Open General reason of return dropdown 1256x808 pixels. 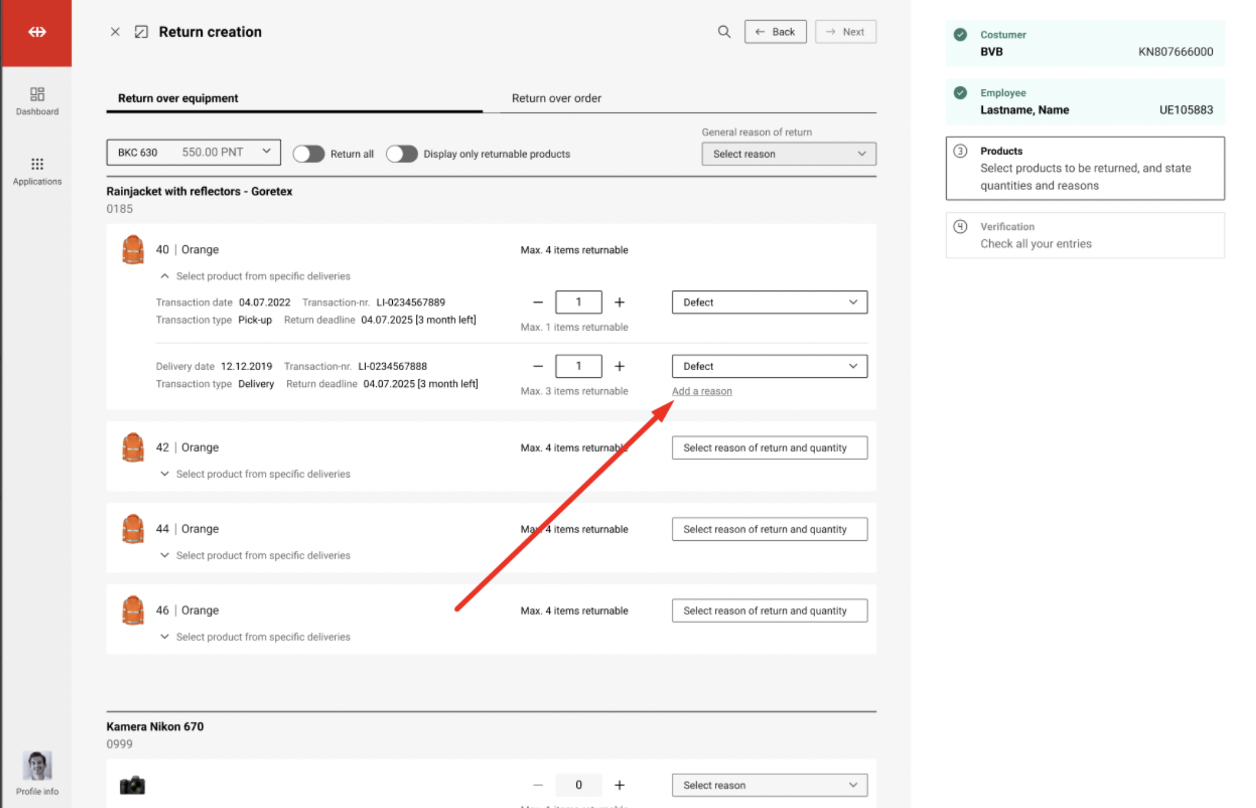pyautogui.click(x=788, y=154)
